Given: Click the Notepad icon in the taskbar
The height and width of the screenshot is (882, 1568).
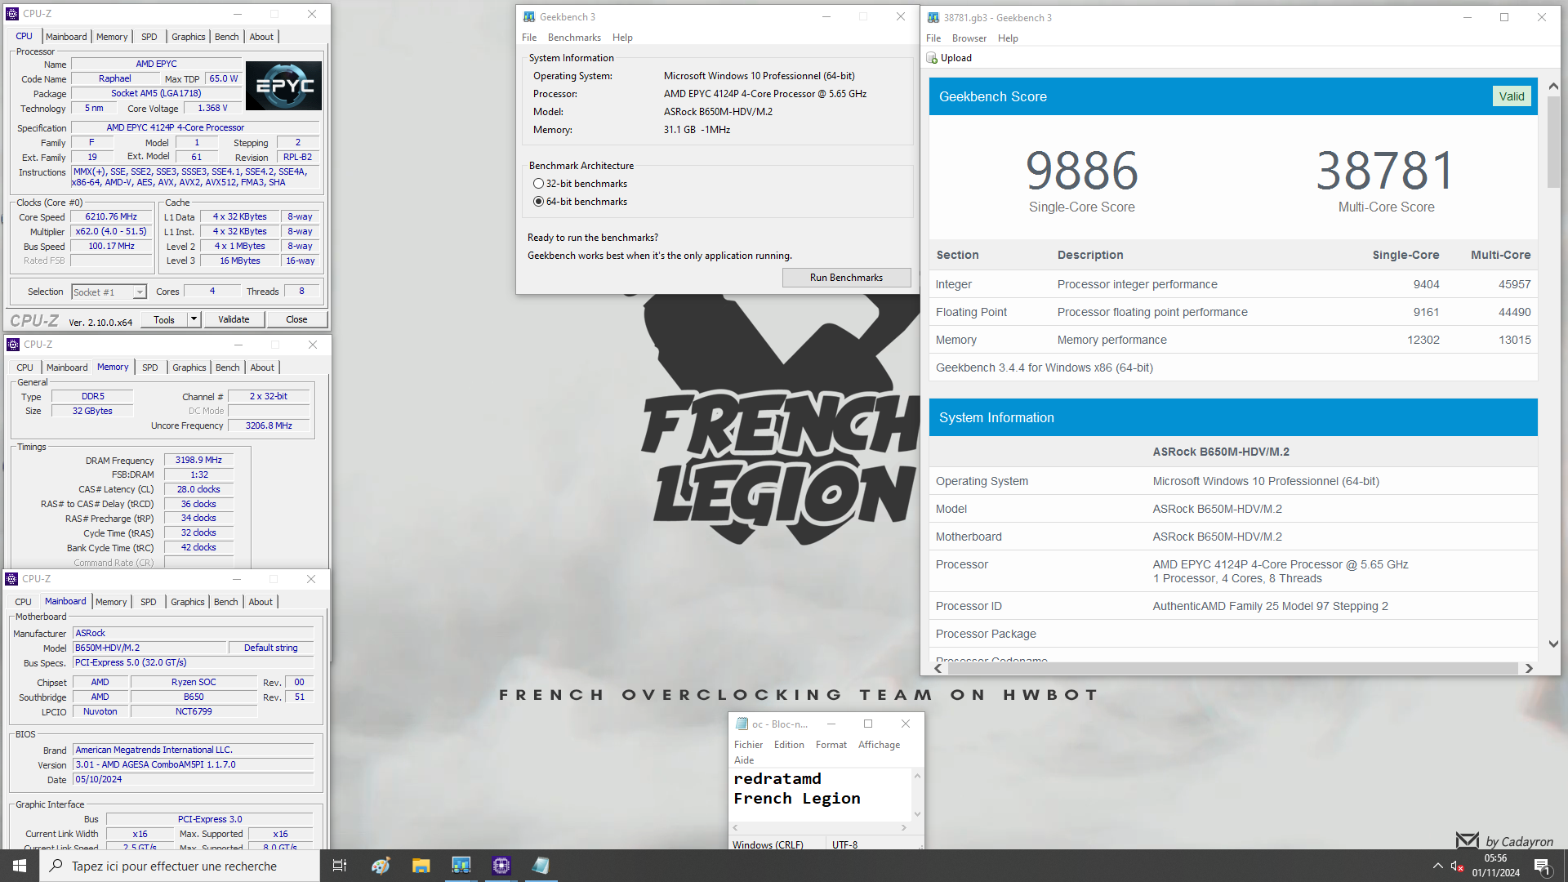Looking at the screenshot, I should click(541, 866).
